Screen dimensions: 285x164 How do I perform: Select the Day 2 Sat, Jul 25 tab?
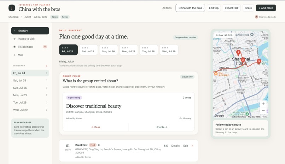(88, 50)
